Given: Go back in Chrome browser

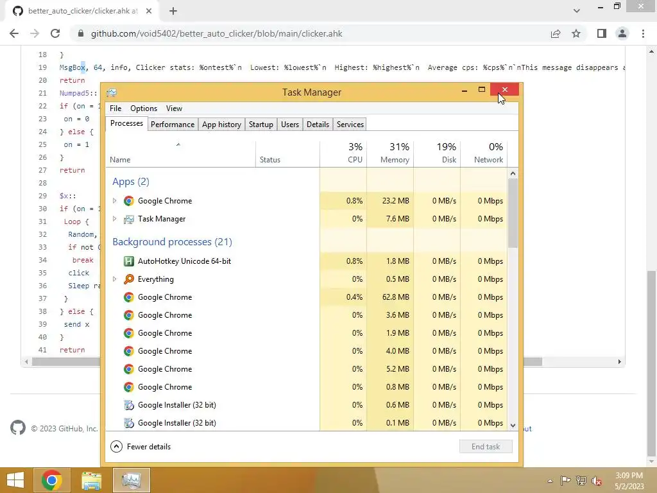Looking at the screenshot, I should point(14,33).
